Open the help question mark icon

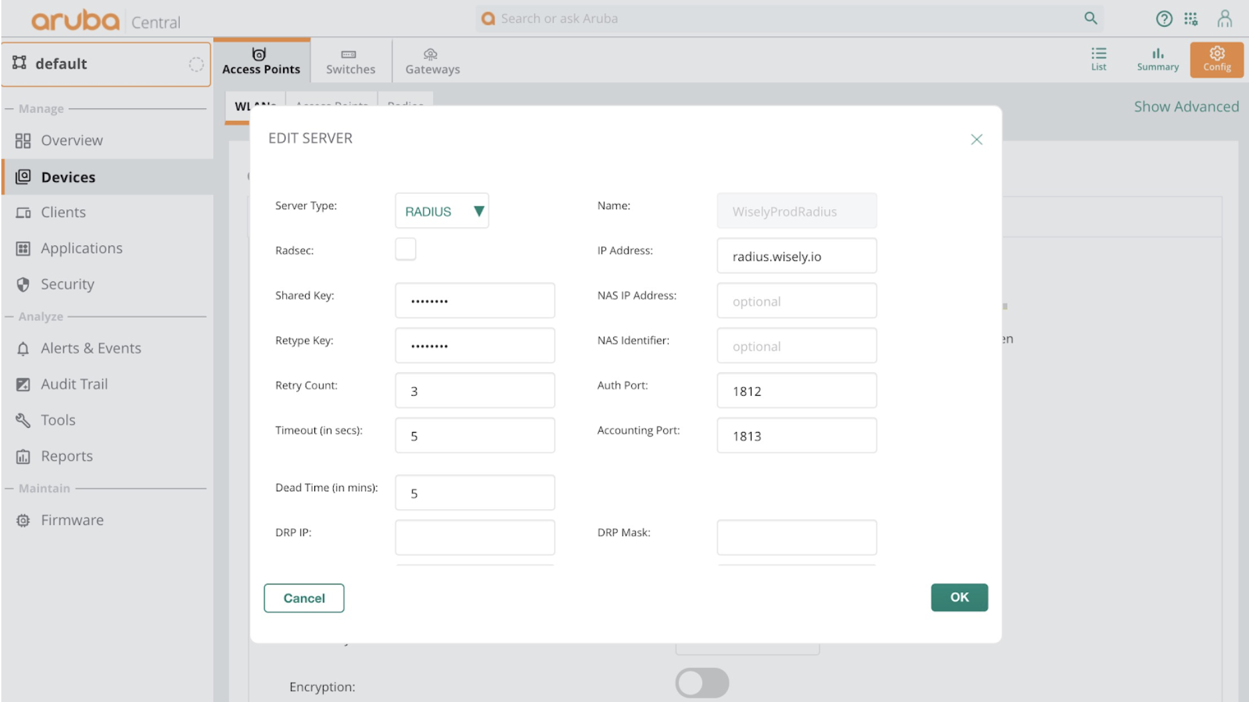coord(1164,19)
